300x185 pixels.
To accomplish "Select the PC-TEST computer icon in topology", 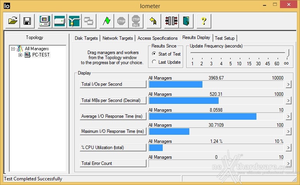I will pyautogui.click(x=27, y=55).
